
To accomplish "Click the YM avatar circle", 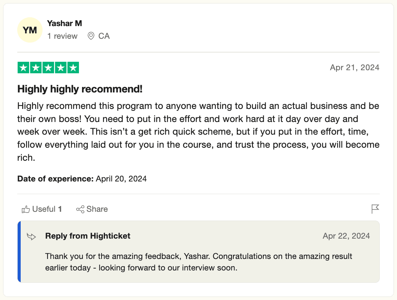I will [30, 30].
